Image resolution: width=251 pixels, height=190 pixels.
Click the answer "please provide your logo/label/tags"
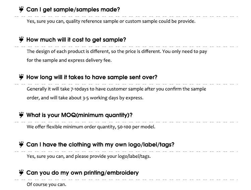[88, 156]
